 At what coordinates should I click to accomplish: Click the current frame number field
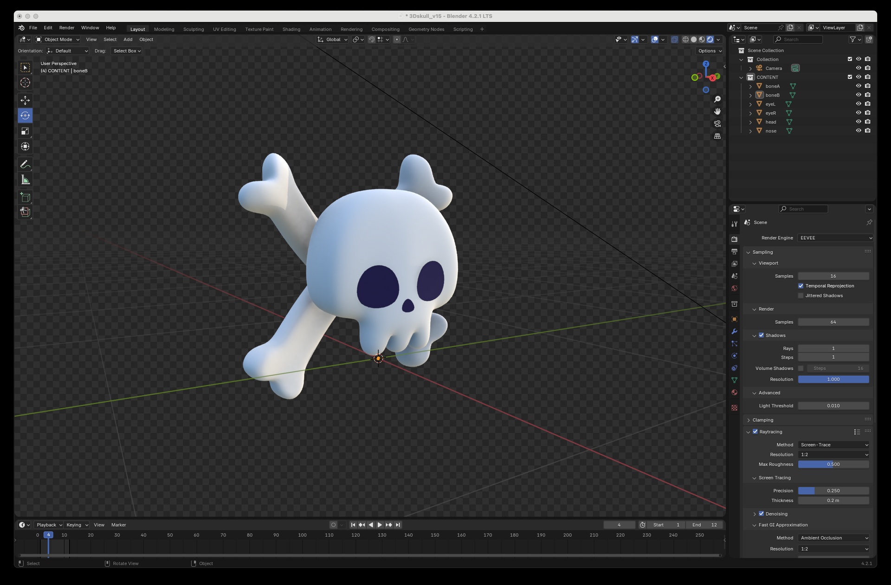click(619, 525)
